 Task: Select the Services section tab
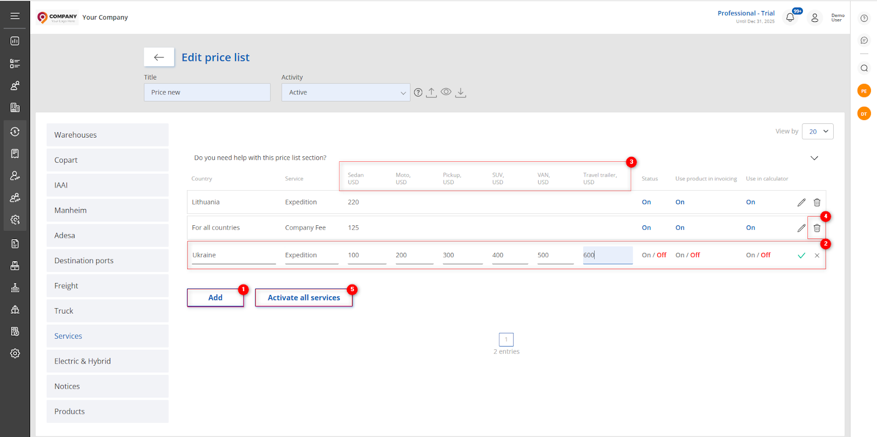point(107,336)
